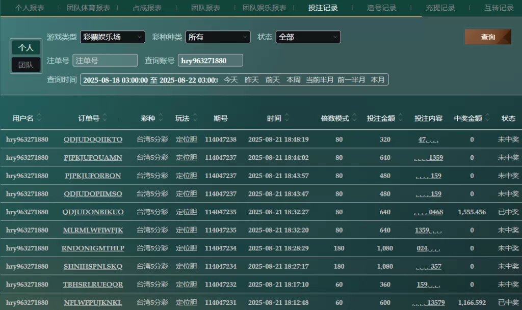Pick the 本周 quick date range
This screenshot has width=522, height=310.
coord(294,80)
